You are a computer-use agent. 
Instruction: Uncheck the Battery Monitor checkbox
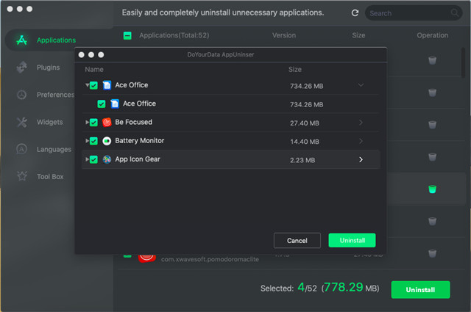point(93,141)
